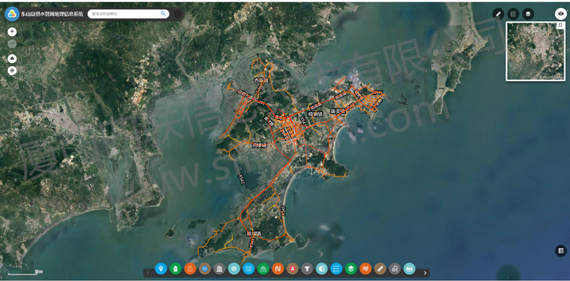Collapse the bottom toolbar using the left arrow
570x281 pixels.
tap(148, 273)
